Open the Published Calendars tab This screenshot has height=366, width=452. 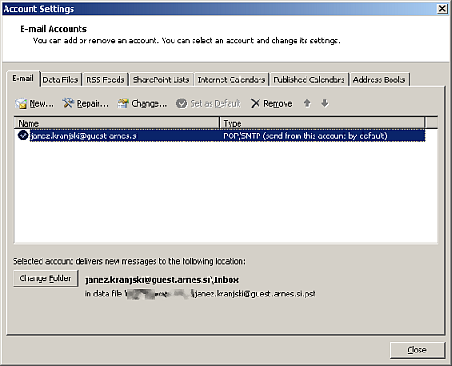[x=309, y=80]
